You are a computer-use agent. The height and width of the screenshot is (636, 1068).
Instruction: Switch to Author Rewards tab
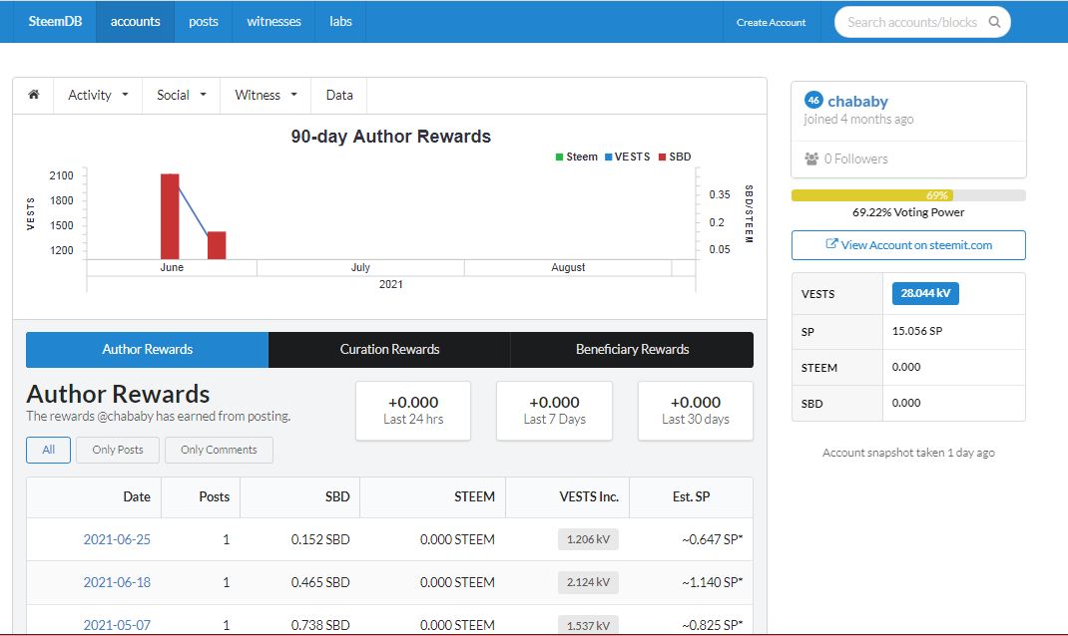(x=147, y=350)
